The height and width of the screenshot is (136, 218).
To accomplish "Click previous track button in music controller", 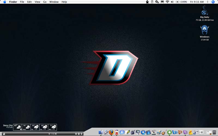I will coord(76,134).
